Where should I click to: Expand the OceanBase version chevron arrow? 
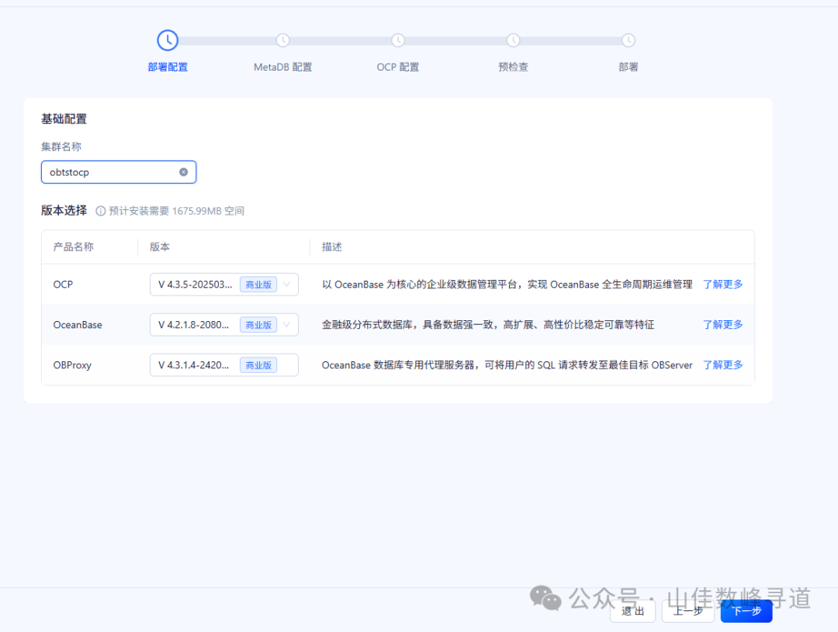click(x=287, y=325)
